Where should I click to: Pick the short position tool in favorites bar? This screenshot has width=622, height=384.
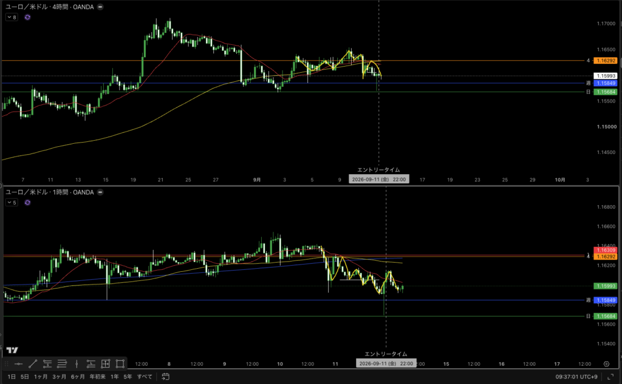pos(47,364)
